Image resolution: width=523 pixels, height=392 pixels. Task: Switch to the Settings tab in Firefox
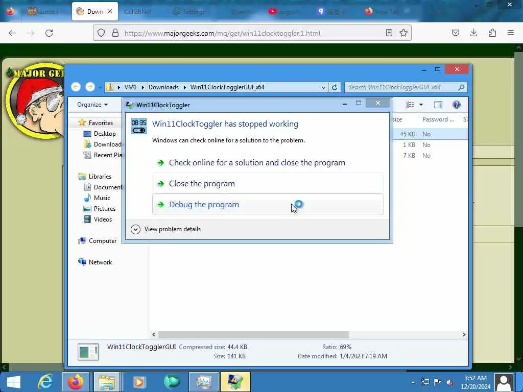188,11
